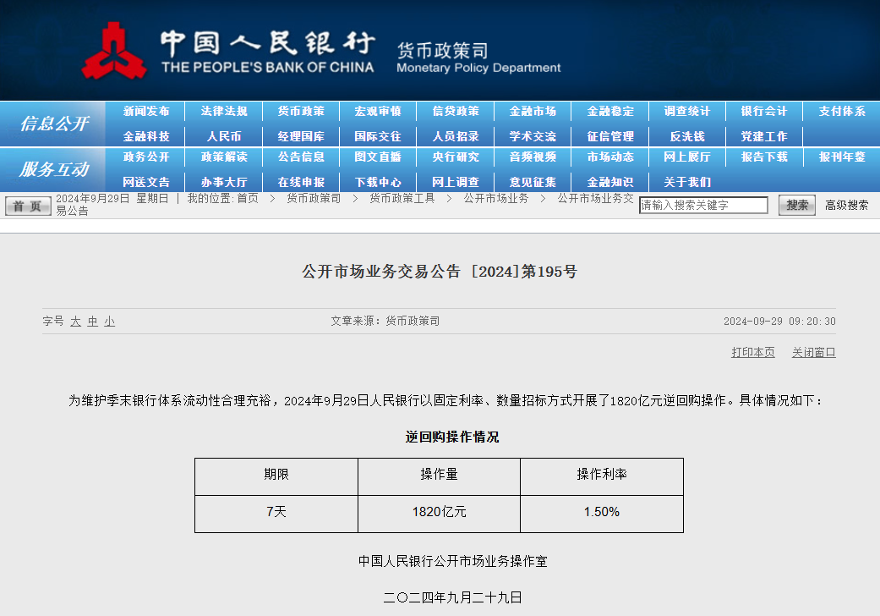
Task: Open the 下载中心 download center
Action: [x=378, y=182]
